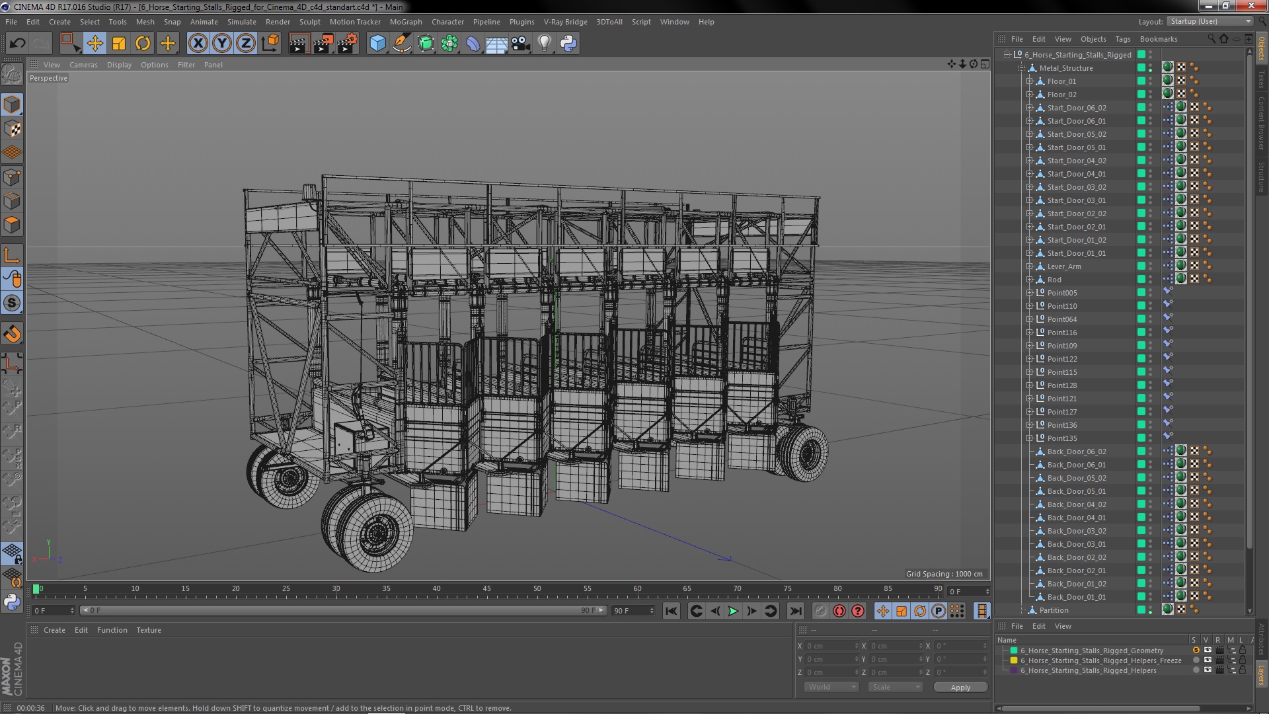Click the Undo arrow icon
The height and width of the screenshot is (714, 1269).
click(17, 44)
